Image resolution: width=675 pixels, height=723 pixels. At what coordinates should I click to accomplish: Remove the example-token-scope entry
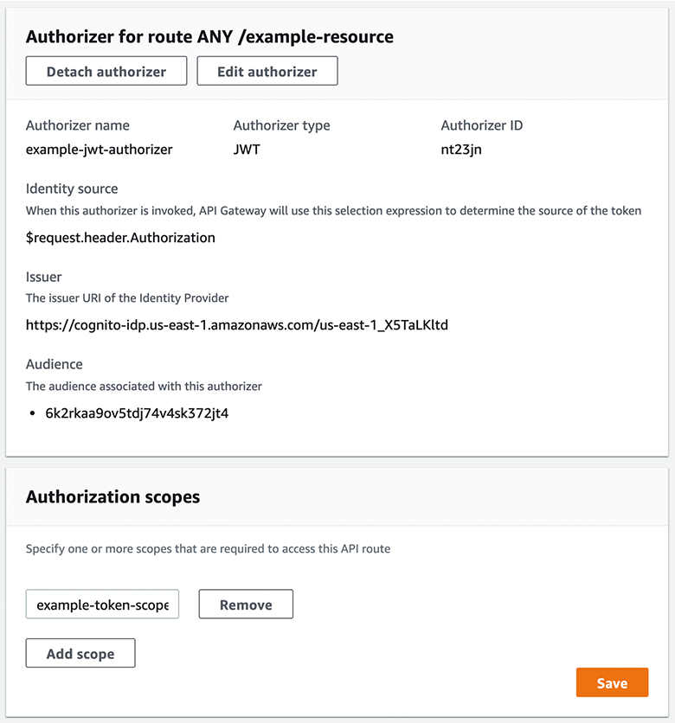246,605
